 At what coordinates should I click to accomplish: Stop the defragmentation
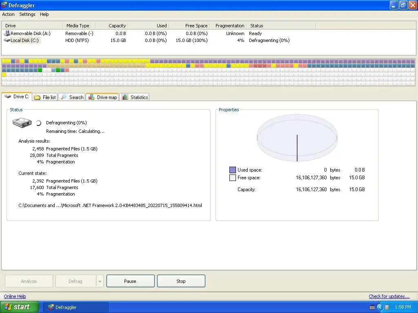pos(181,281)
